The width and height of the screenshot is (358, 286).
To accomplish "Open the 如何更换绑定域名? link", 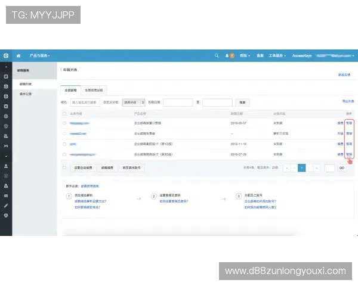I will (x=88, y=207).
